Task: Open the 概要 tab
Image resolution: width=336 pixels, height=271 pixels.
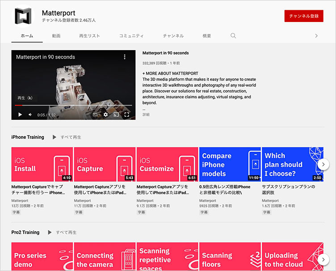Action: click(x=207, y=36)
